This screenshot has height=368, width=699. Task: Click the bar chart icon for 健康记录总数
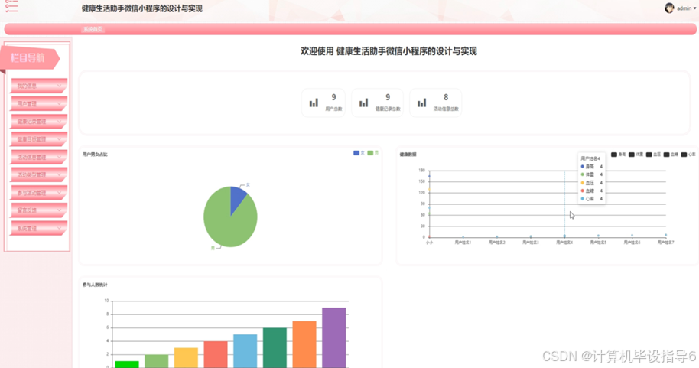point(364,103)
